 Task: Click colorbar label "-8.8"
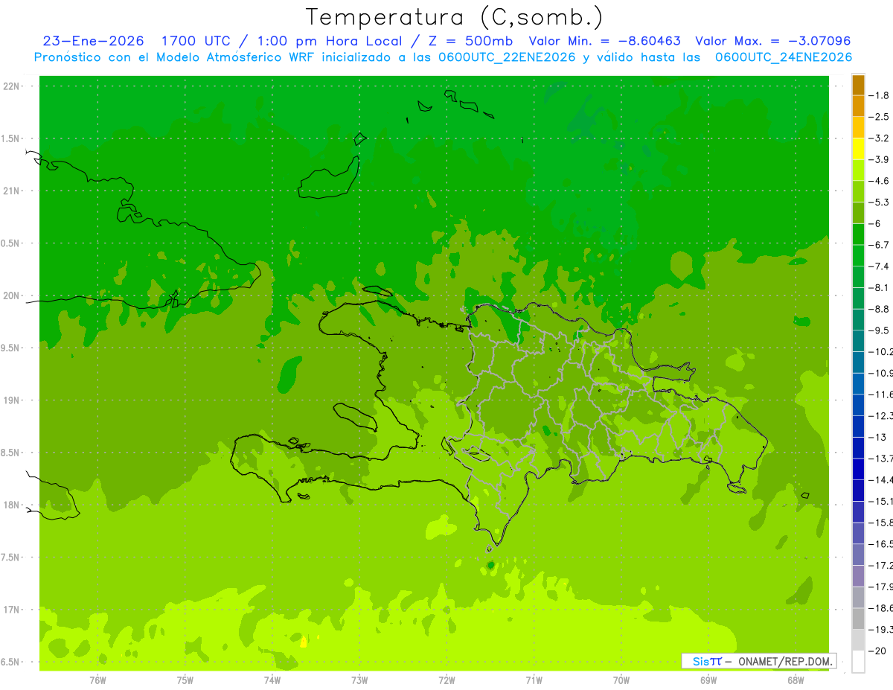click(880, 309)
